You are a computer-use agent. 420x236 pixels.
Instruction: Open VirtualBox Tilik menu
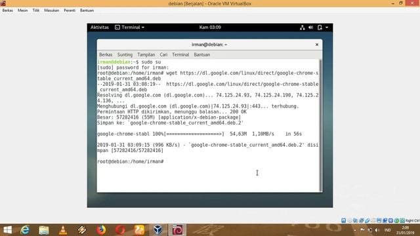[36, 10]
